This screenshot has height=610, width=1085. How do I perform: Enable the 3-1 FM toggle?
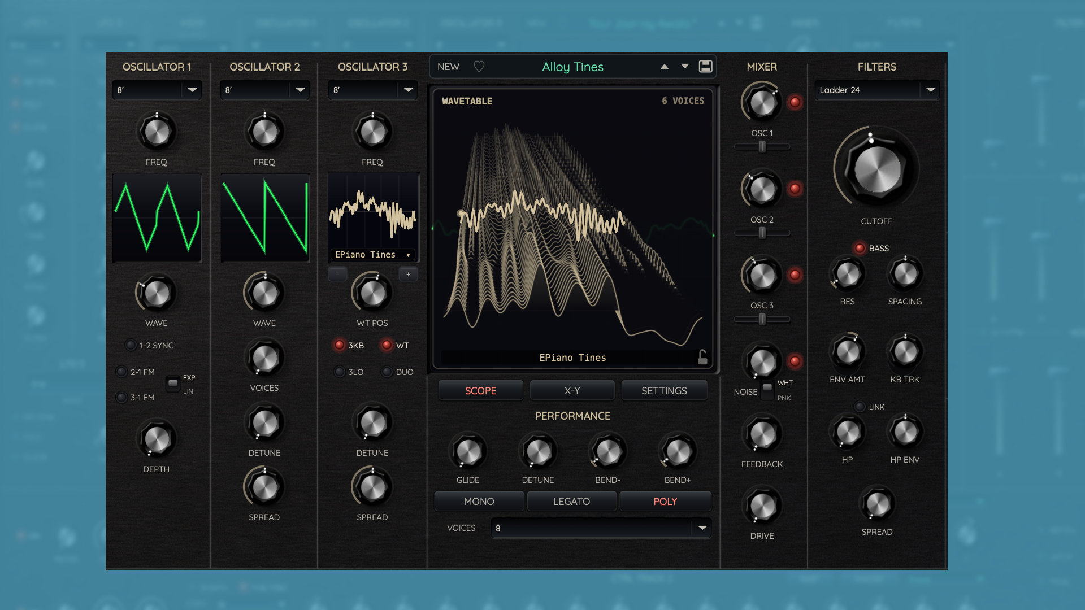[x=121, y=397]
